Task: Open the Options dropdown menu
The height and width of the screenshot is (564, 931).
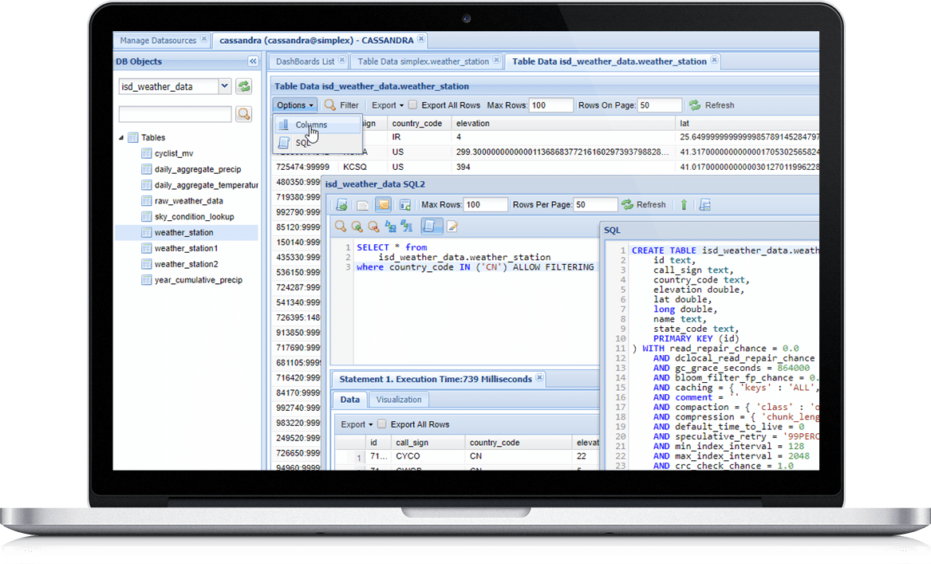Action: click(294, 105)
